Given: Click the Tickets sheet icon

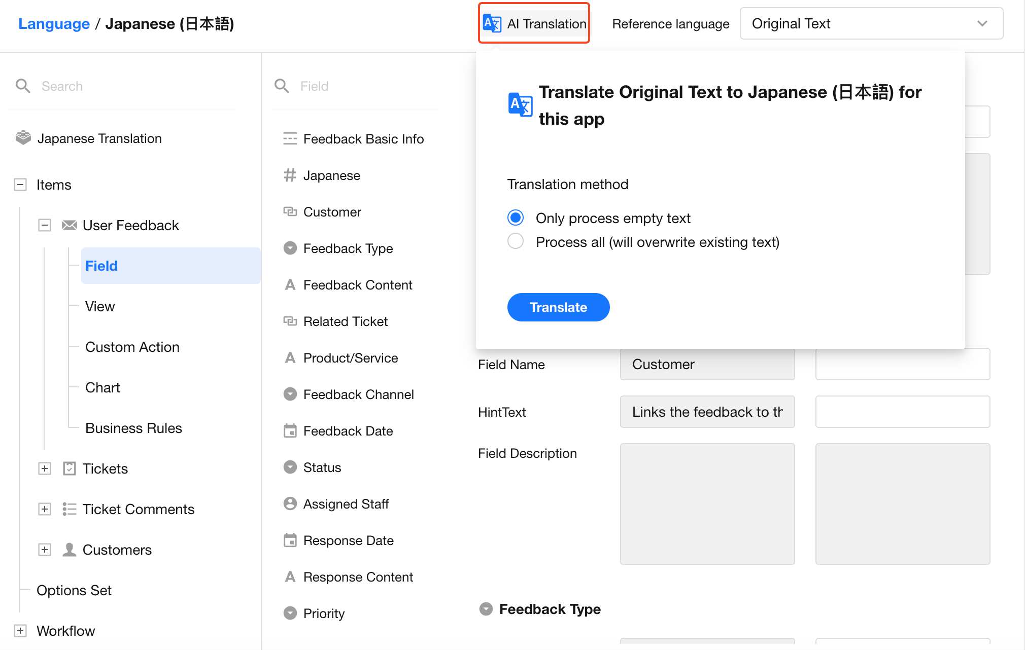Looking at the screenshot, I should 70,468.
